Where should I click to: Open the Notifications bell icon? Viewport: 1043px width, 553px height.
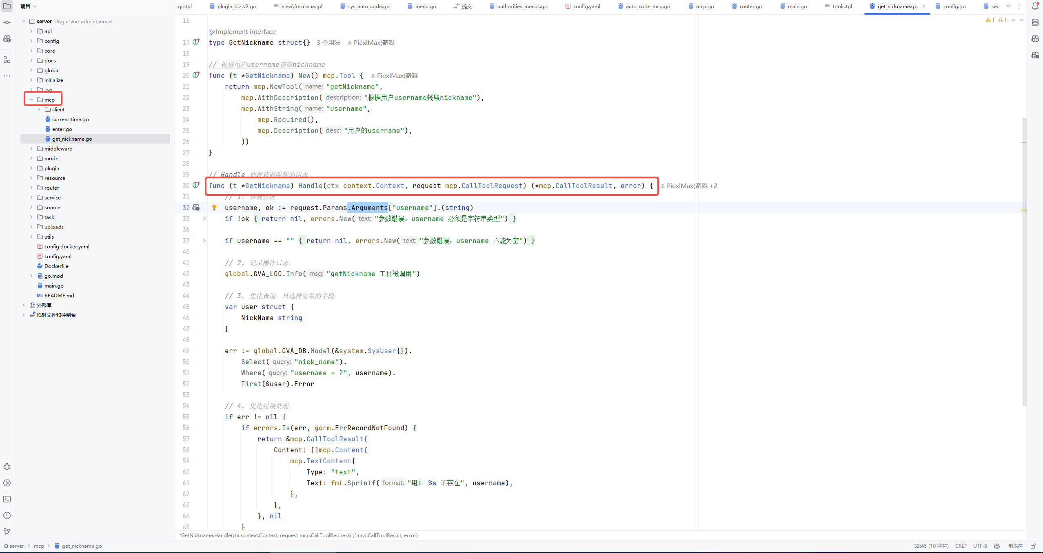[1035, 6]
